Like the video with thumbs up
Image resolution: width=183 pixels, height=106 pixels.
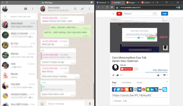coord(158,75)
